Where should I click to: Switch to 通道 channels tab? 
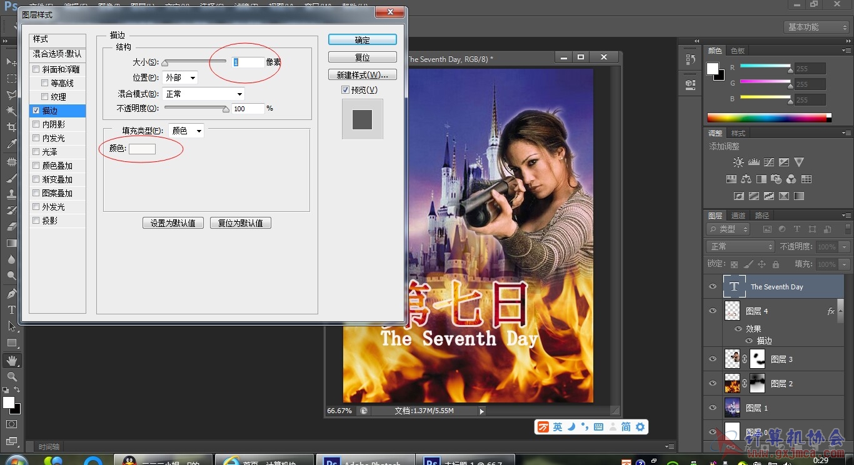(738, 216)
